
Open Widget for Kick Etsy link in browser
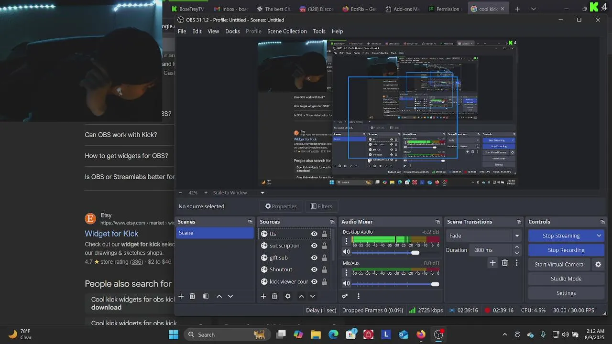111,234
